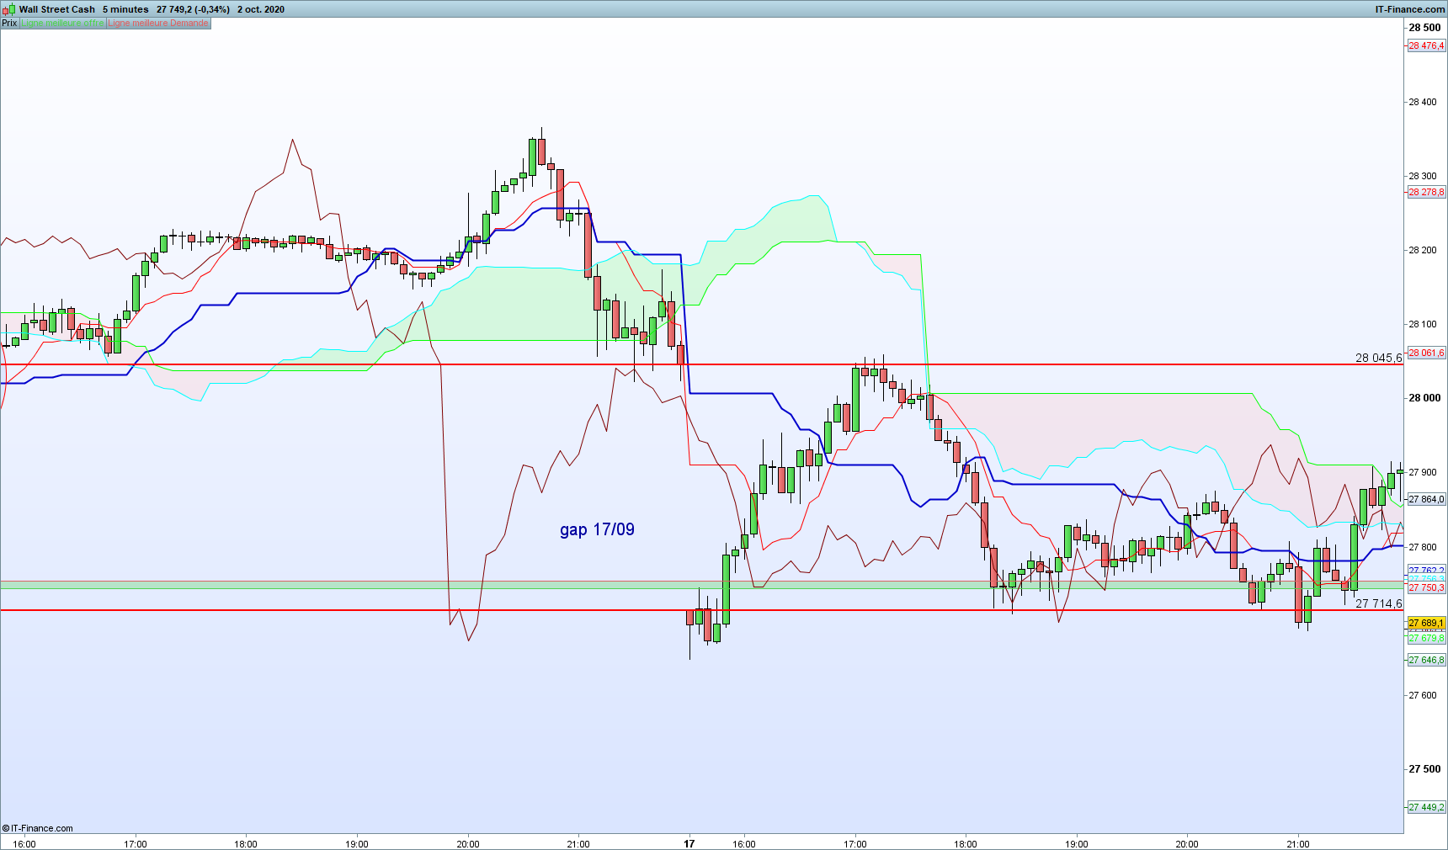Click the 28 278,8 price tag on axis
The image size is (1448, 850).
point(1426,192)
